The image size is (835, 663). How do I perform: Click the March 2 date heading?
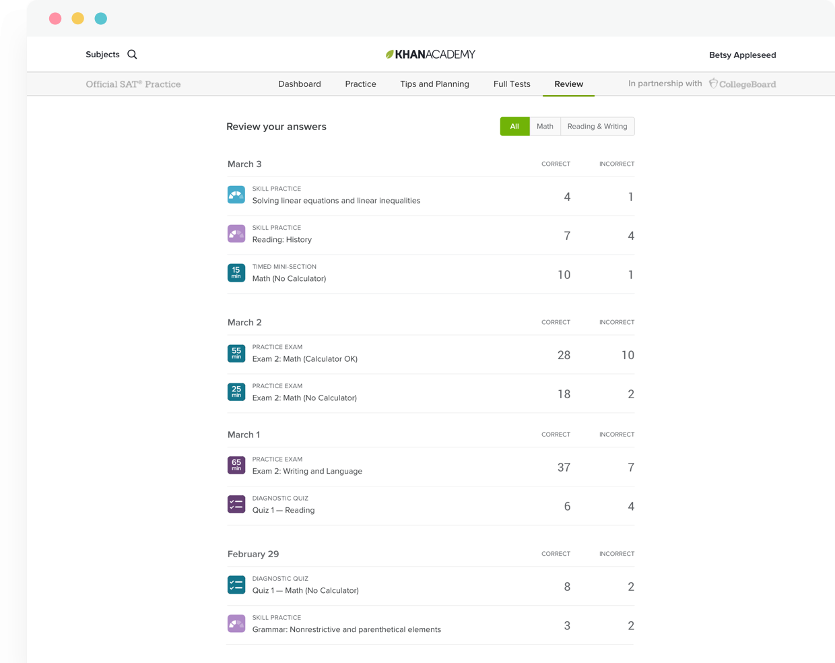(x=244, y=323)
